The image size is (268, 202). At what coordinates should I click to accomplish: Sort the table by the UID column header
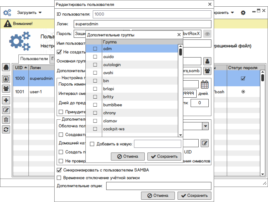click(19, 68)
